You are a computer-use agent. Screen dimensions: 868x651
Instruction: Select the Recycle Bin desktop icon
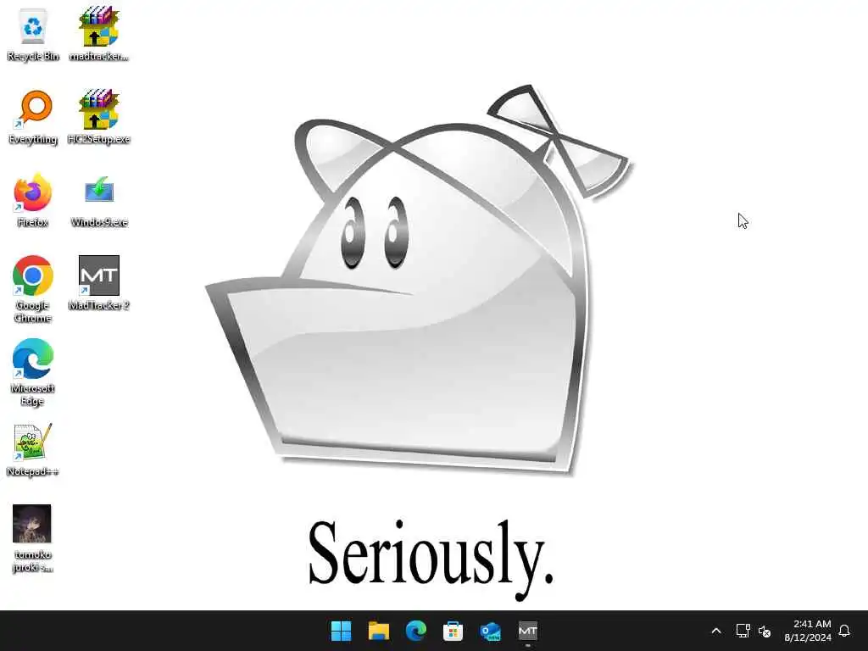click(x=33, y=34)
